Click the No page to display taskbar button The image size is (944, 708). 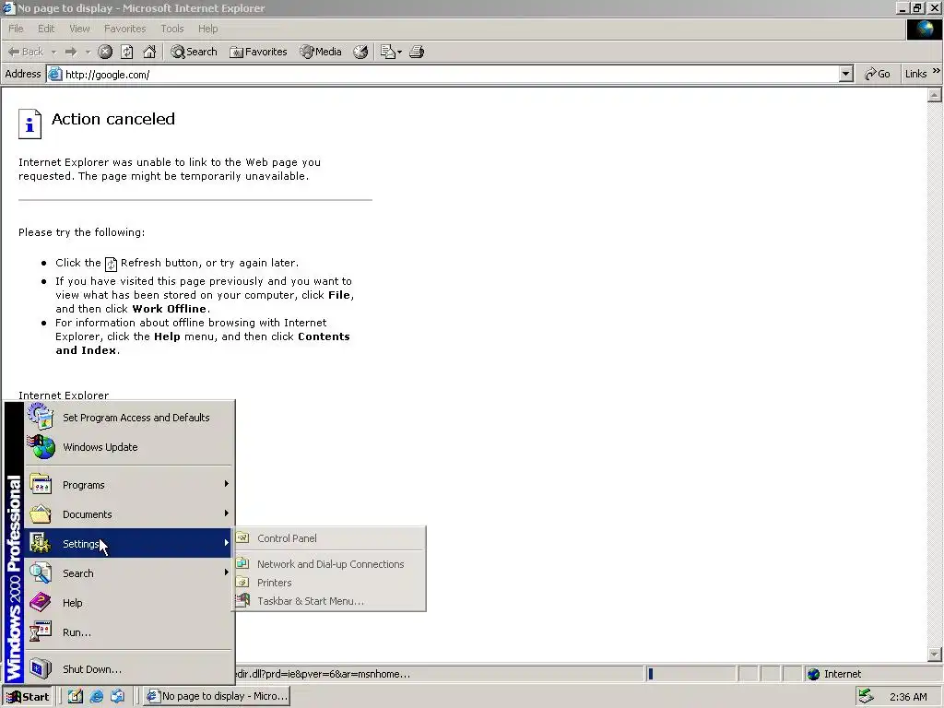coord(218,696)
